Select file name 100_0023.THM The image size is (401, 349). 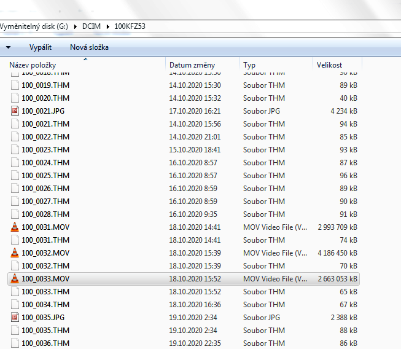(x=45, y=150)
